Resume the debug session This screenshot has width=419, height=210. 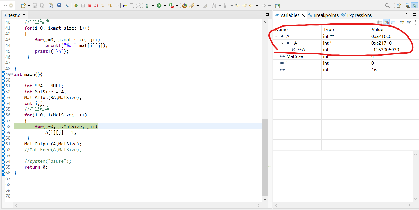(x=76, y=6)
